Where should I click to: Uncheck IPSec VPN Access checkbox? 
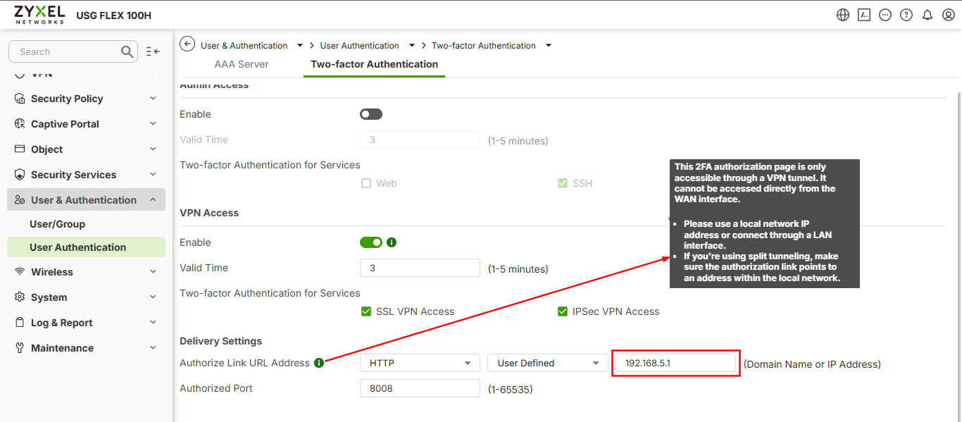click(563, 311)
